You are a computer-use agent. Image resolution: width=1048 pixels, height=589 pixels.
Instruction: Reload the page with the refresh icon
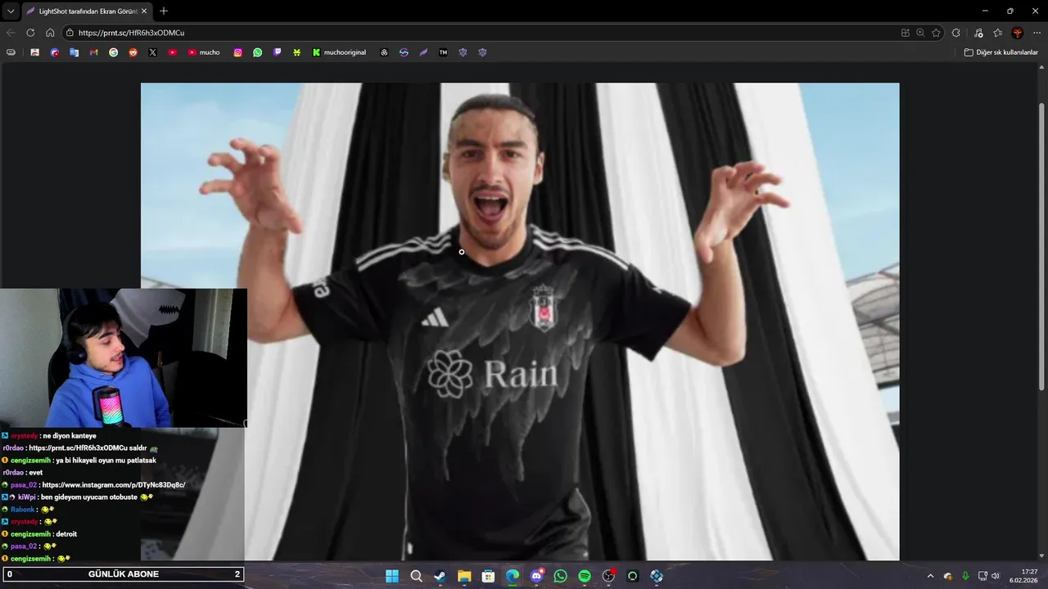(x=30, y=33)
